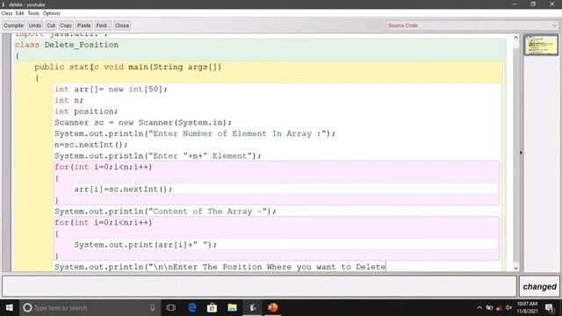Click the volume muted tray icon

point(509,308)
